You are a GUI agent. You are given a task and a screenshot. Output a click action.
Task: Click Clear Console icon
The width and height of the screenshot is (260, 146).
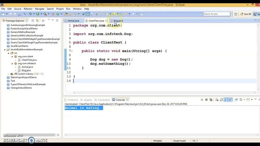(x=217, y=100)
